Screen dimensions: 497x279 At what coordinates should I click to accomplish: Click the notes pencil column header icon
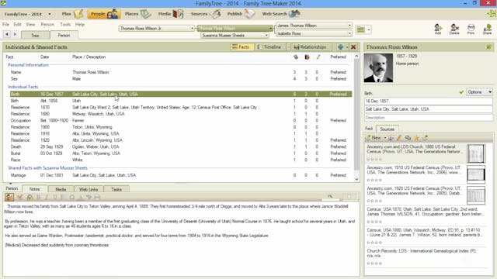pos(318,57)
